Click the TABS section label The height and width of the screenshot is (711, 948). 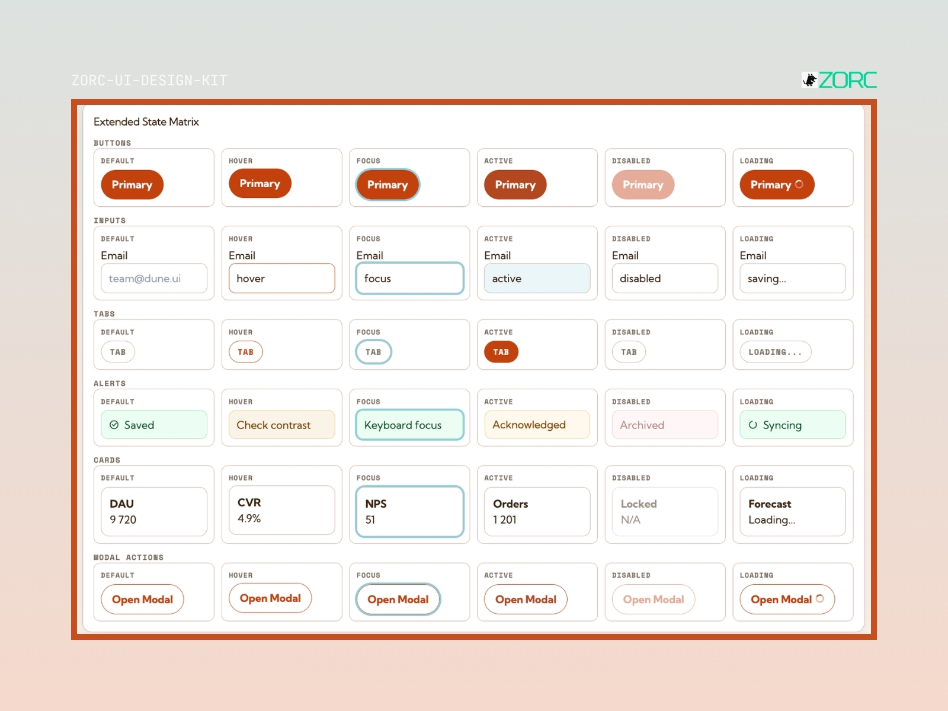[104, 314]
